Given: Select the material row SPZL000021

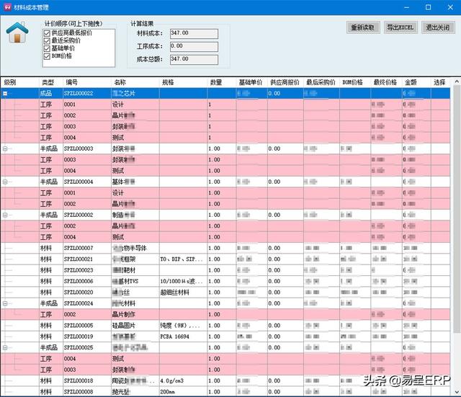Looking at the screenshot, I should click(x=78, y=259).
